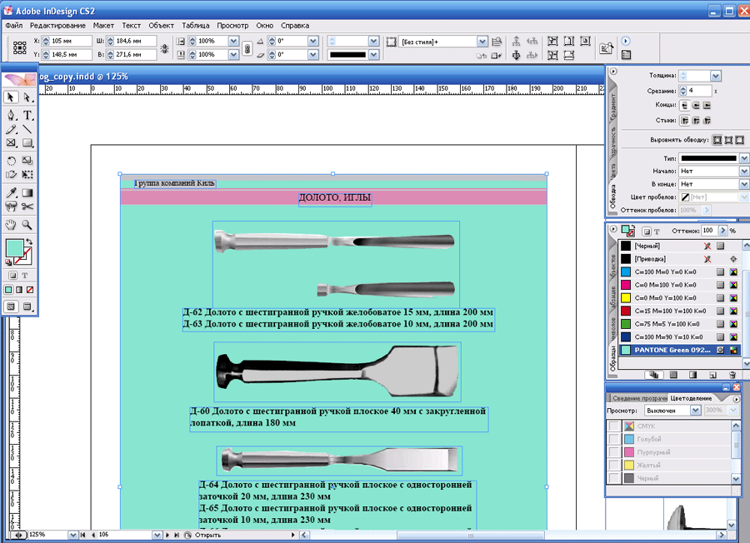Swap fill and stroke colors in the toolbox
The width and height of the screenshot is (750, 543).
pos(29,242)
